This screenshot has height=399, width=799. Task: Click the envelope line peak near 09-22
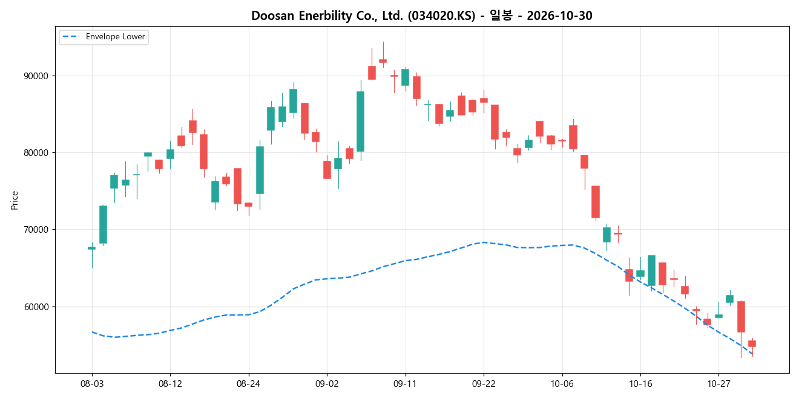(x=483, y=242)
